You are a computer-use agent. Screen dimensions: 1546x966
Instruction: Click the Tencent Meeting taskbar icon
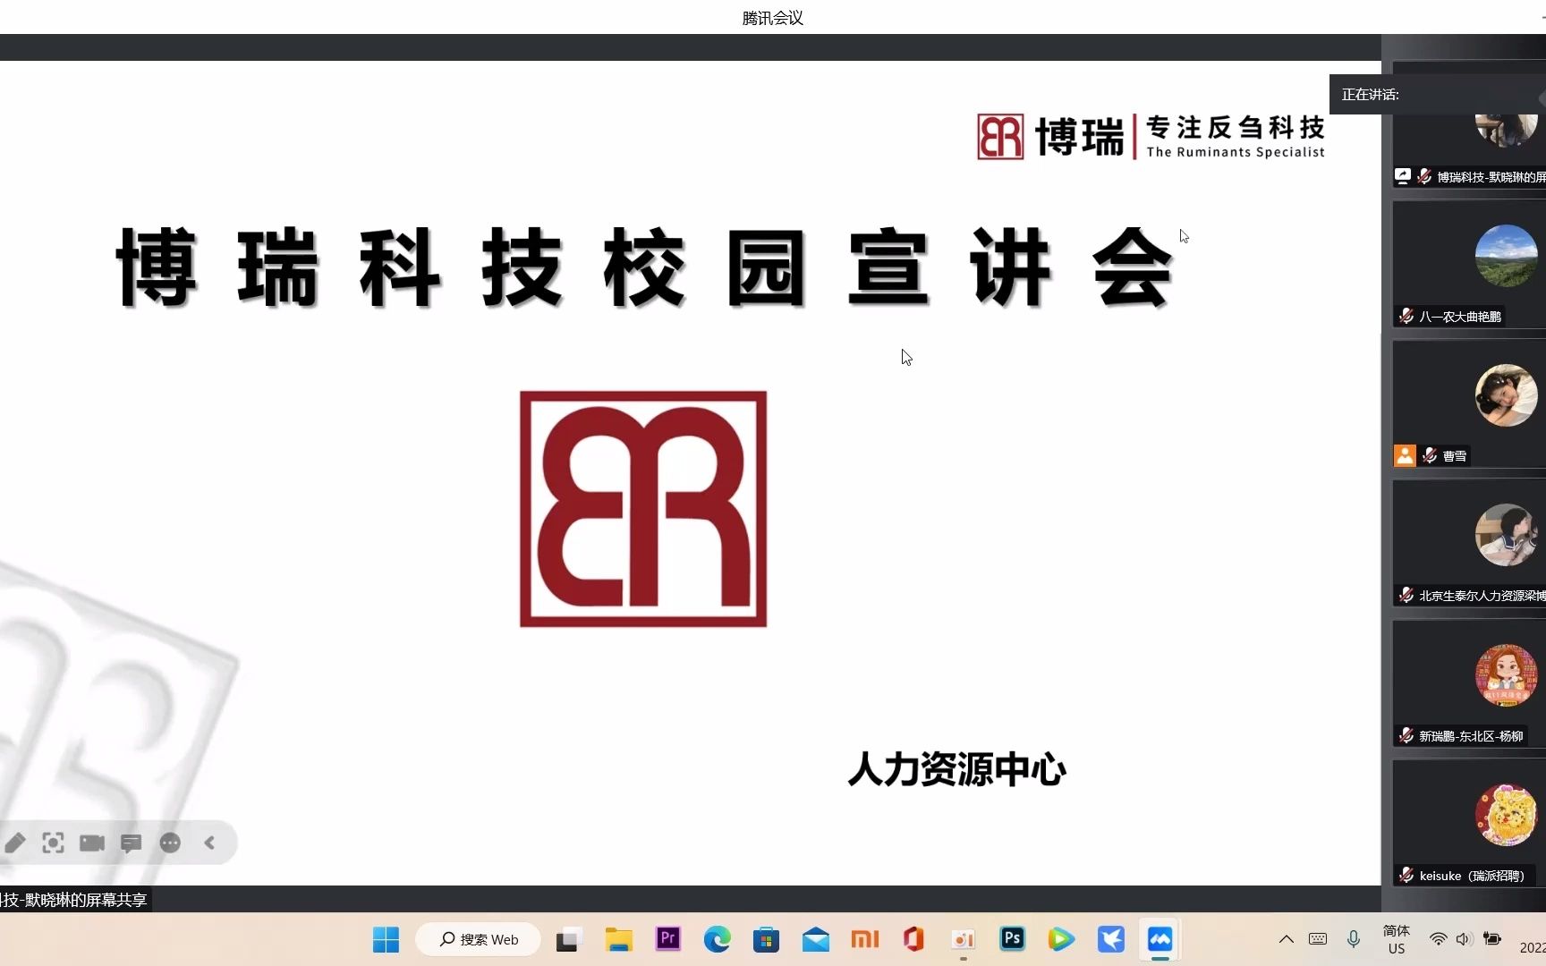(1159, 939)
